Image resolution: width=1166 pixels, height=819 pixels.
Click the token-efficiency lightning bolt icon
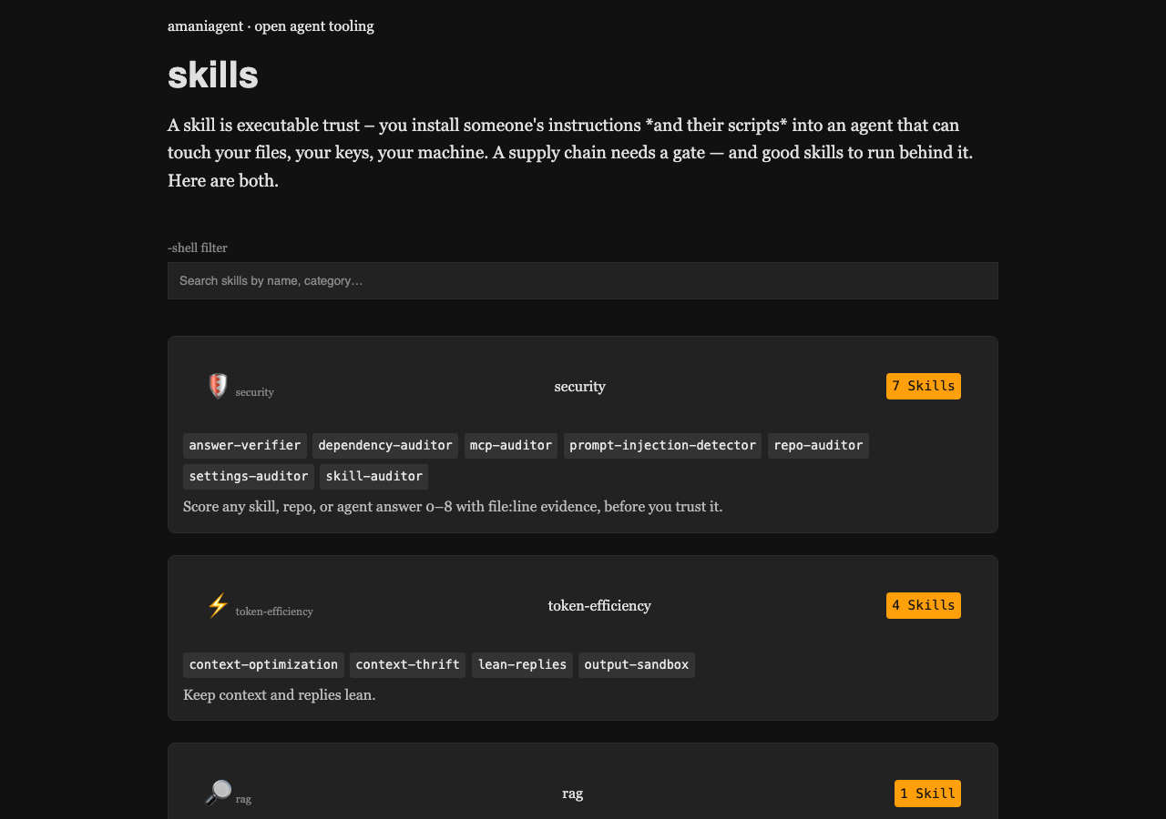[x=218, y=606]
